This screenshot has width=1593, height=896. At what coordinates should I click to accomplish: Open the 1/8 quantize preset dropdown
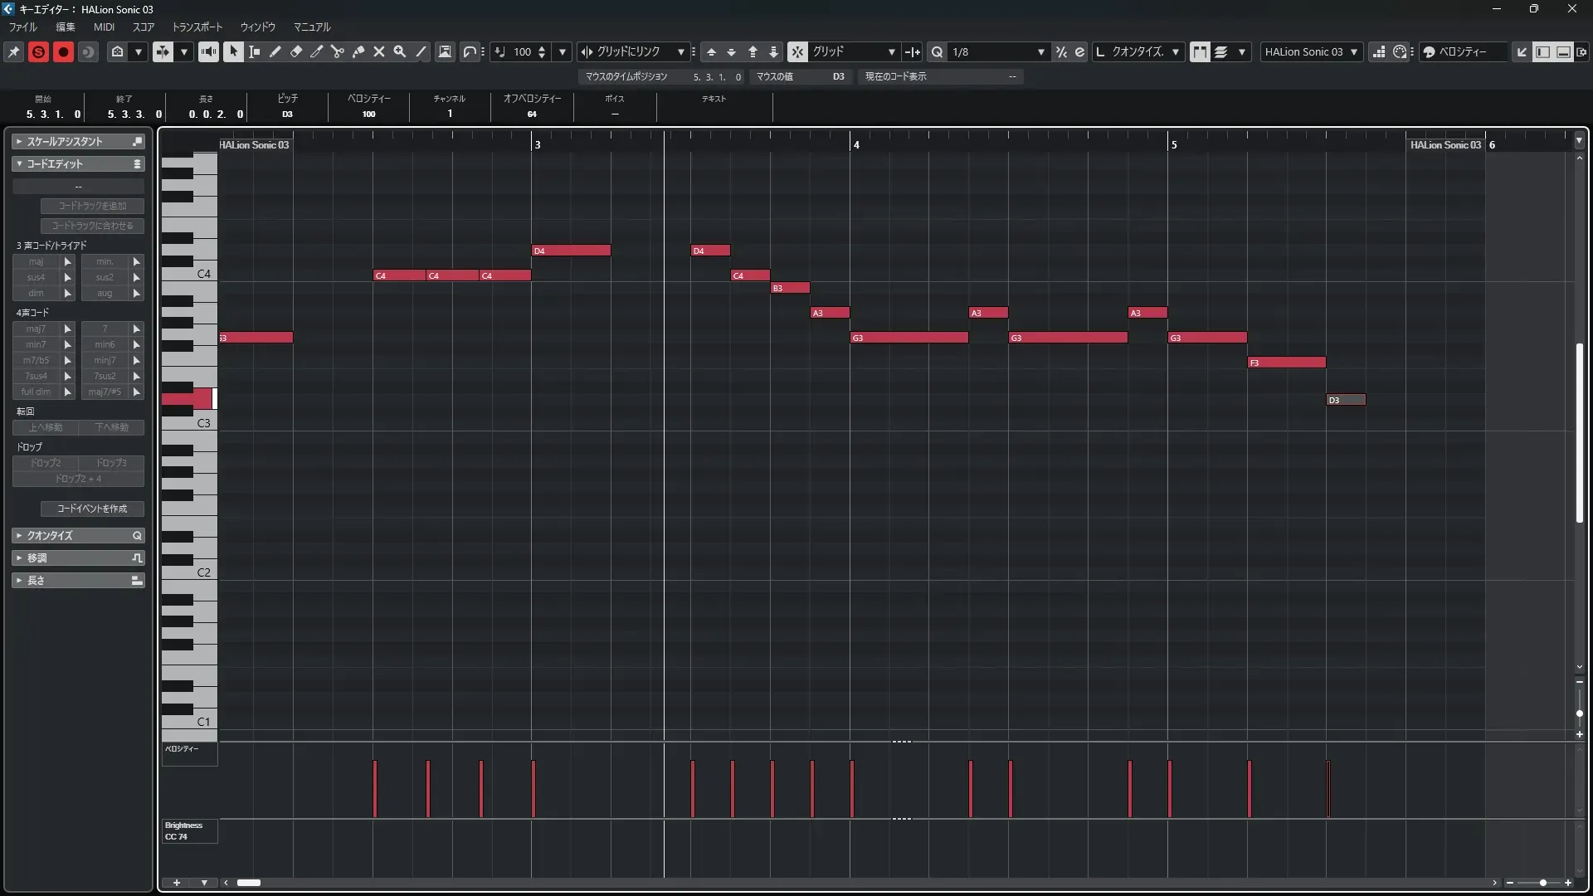[x=1040, y=51]
